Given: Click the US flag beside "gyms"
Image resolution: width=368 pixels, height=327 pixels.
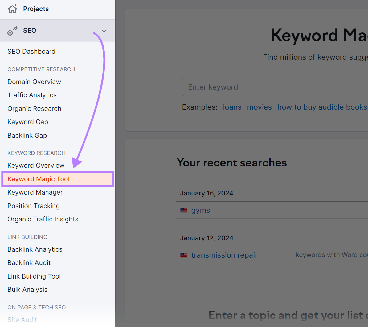Looking at the screenshot, I should (184, 210).
